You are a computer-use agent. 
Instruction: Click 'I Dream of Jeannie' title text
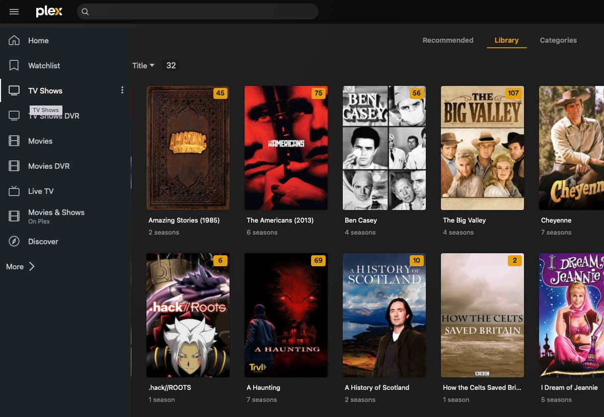point(569,387)
